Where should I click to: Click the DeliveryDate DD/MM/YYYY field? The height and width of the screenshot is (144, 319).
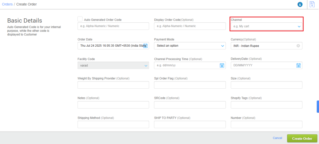click(x=267, y=65)
